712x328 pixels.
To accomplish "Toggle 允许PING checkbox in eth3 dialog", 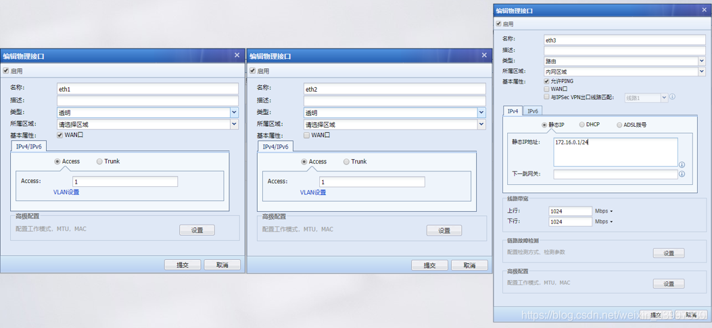I will (546, 81).
